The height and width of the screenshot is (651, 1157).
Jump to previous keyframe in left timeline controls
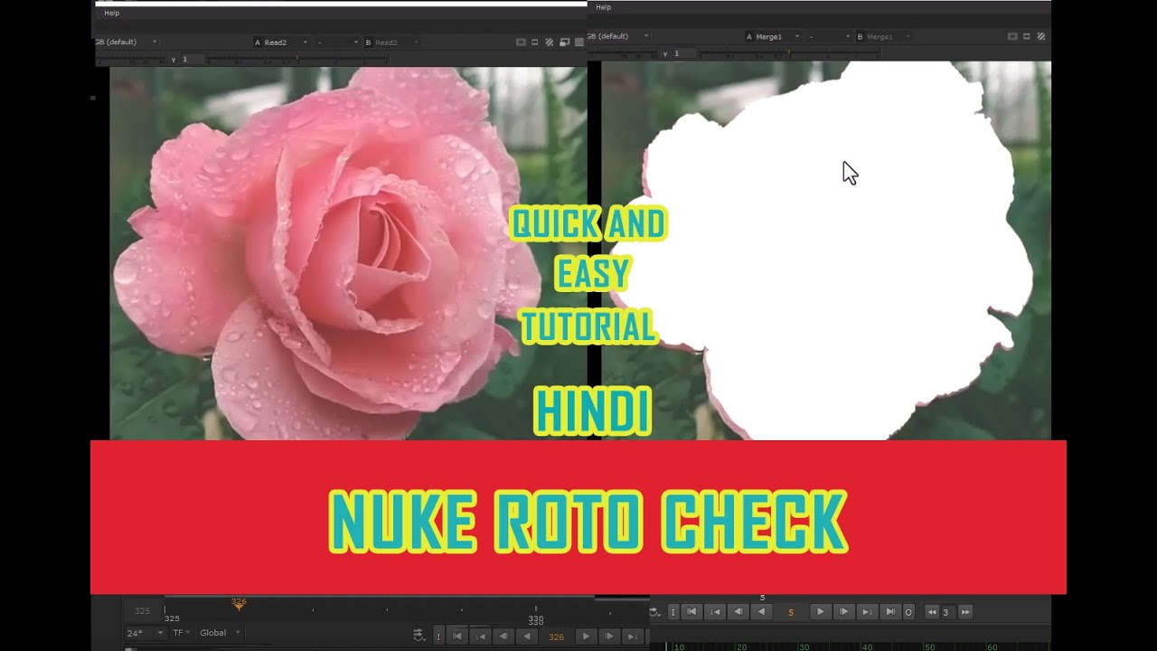(481, 637)
